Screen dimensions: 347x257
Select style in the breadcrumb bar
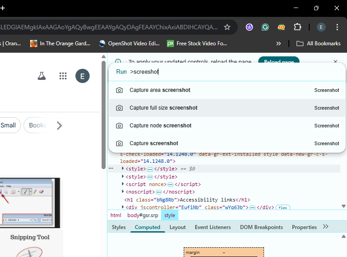[170, 215]
